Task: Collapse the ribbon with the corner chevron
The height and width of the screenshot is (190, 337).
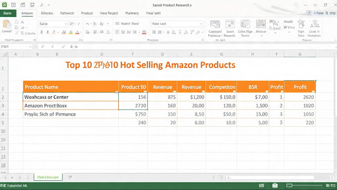Action: (335, 40)
